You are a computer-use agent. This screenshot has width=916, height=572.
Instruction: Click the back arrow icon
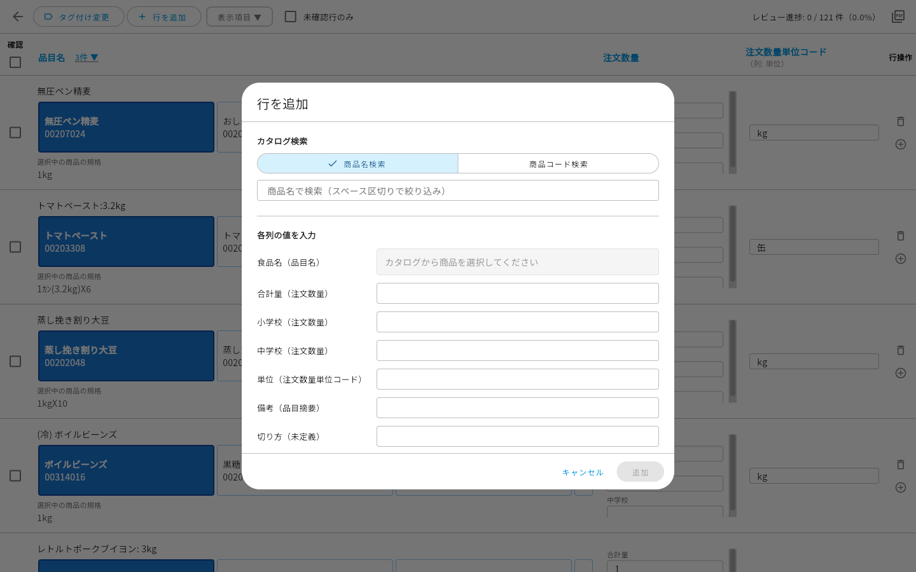tap(18, 17)
